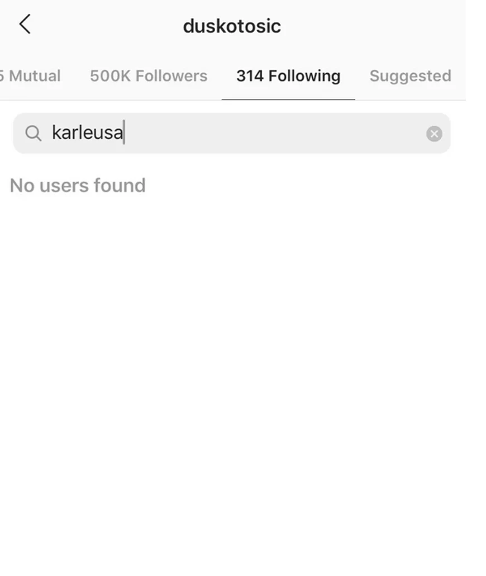
Task: Tap the back arrow icon
Action: click(x=25, y=25)
